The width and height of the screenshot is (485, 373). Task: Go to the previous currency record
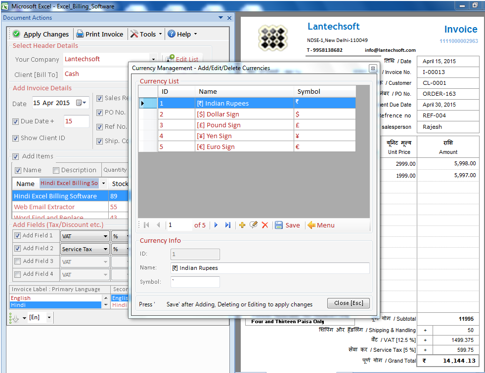point(158,225)
